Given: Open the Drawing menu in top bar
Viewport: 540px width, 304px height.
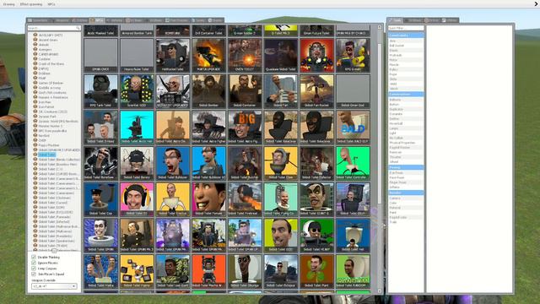Looking at the screenshot, I should coord(8,4).
